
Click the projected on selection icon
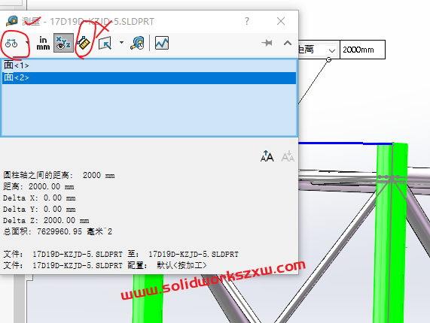tap(105, 44)
